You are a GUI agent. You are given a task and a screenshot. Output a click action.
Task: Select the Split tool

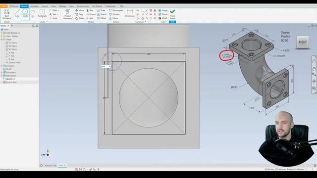90,18
